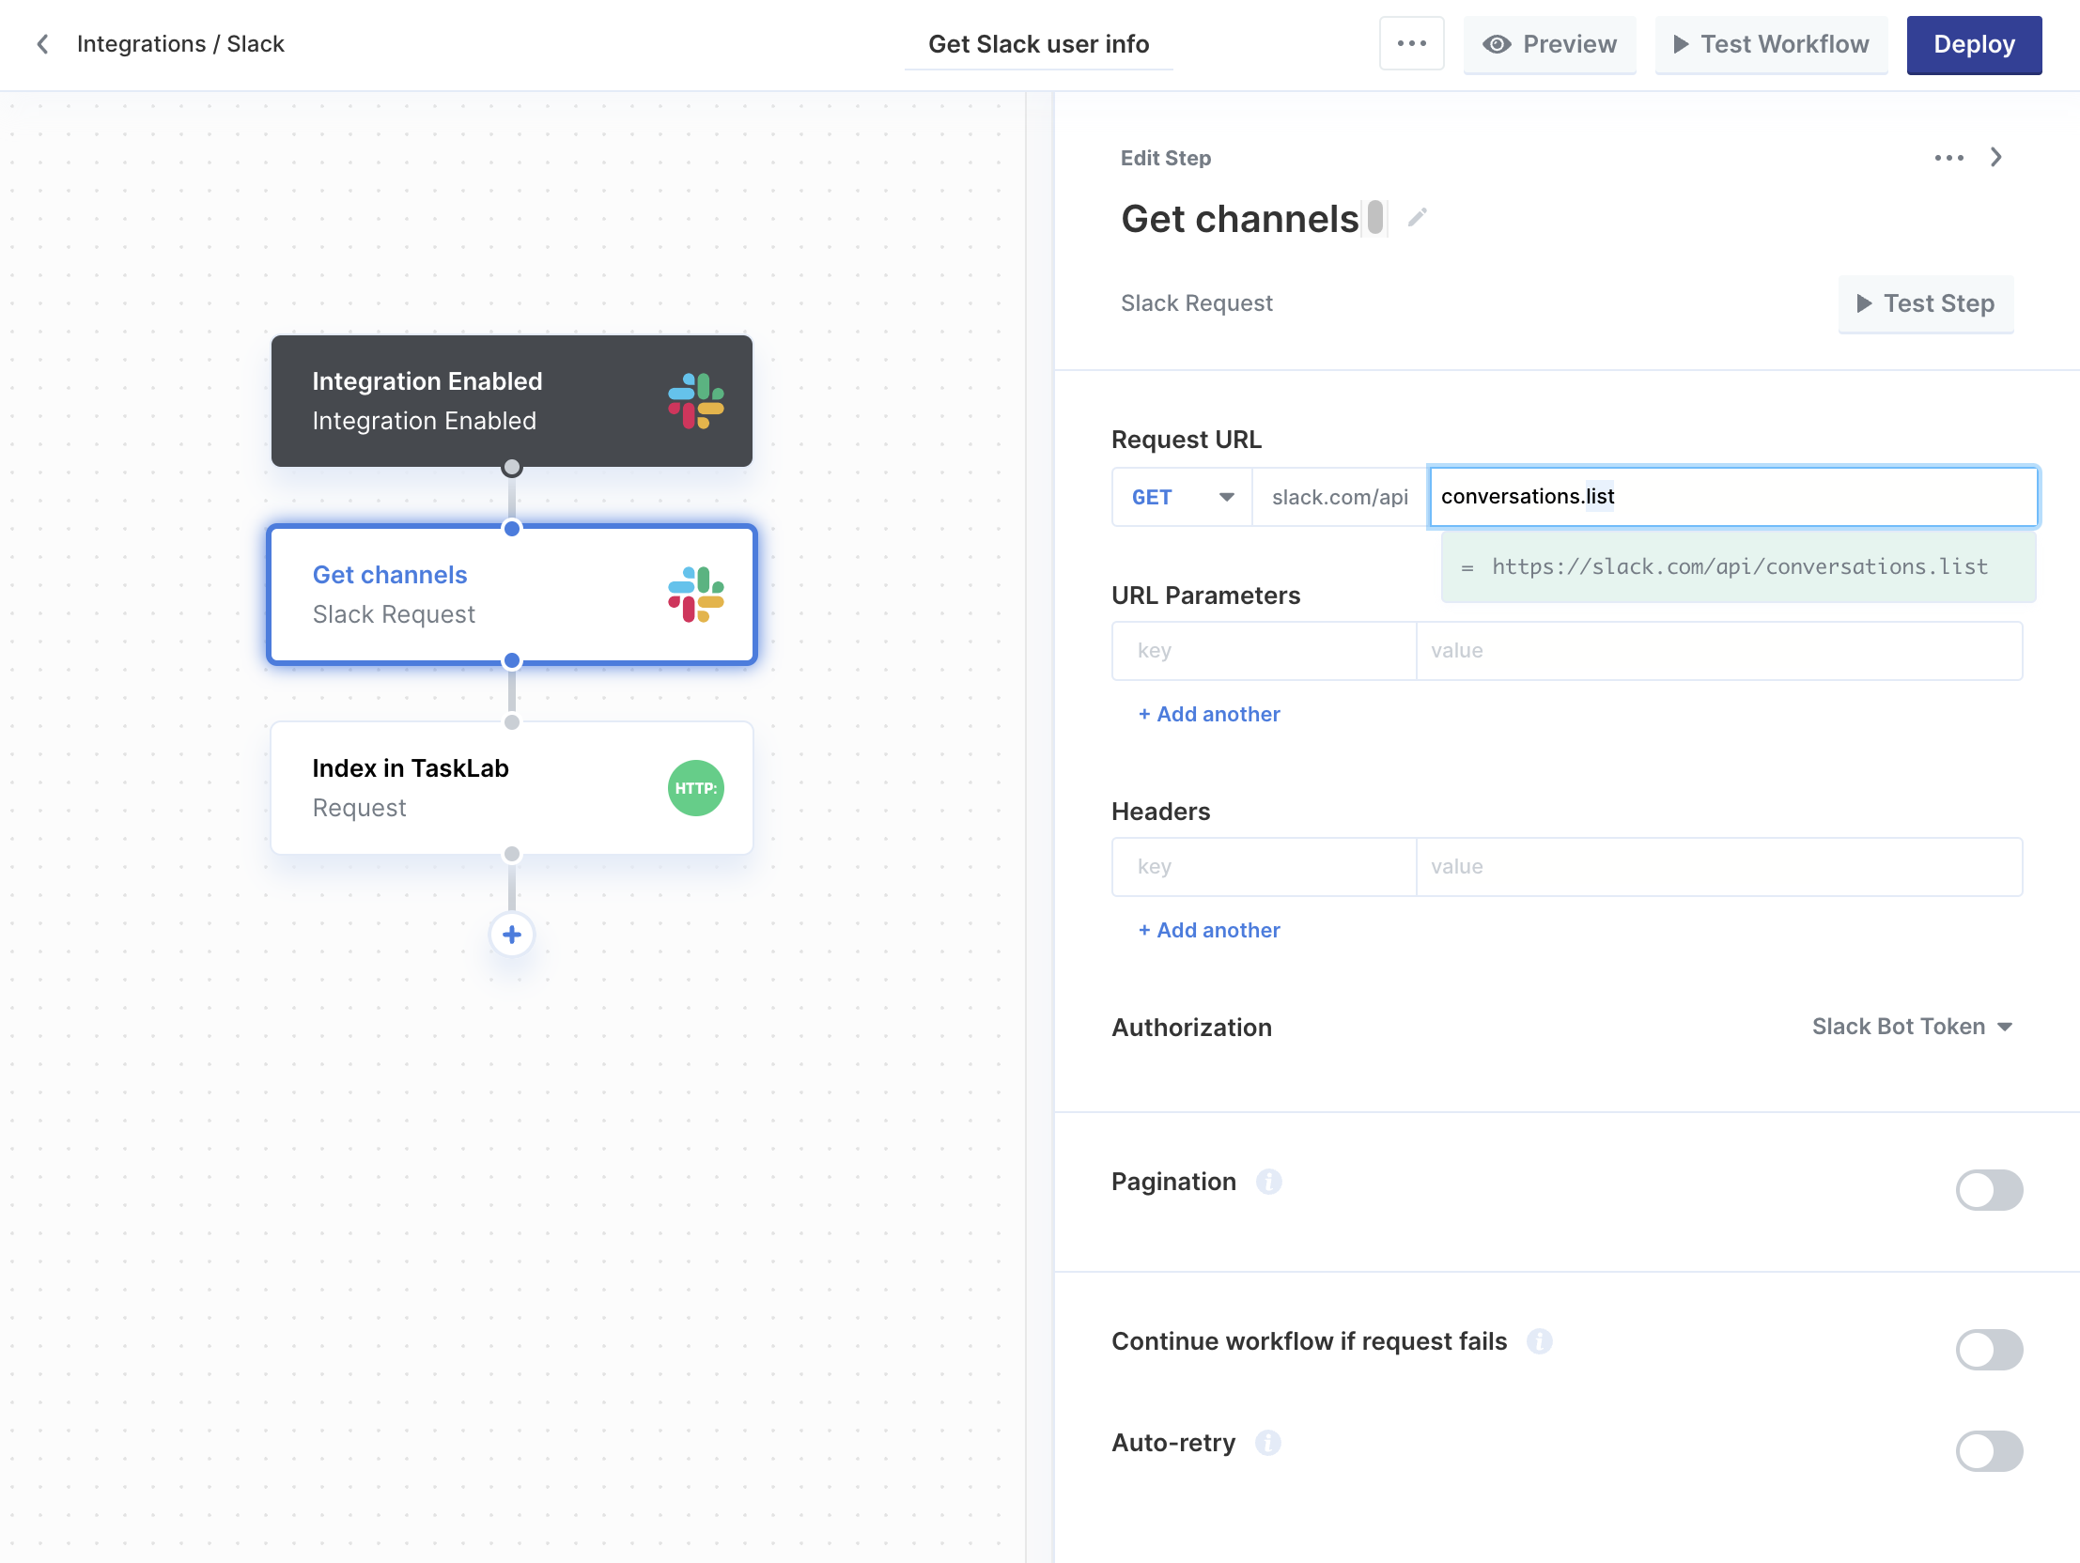Turn on the Auto-retry switch

click(1988, 1451)
